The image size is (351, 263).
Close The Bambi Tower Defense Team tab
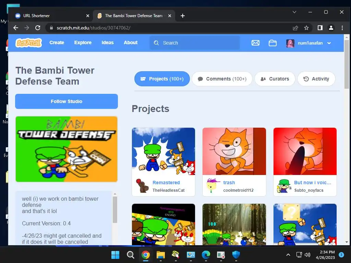click(170, 16)
